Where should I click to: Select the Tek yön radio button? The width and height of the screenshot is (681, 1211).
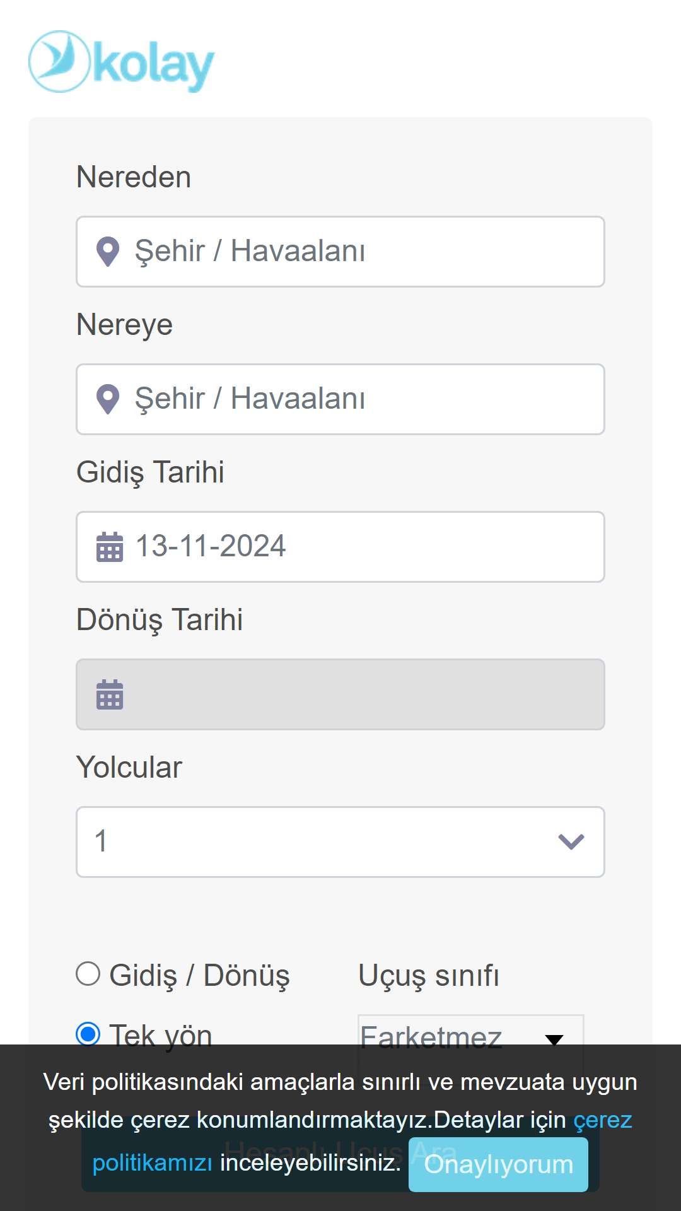88,1034
